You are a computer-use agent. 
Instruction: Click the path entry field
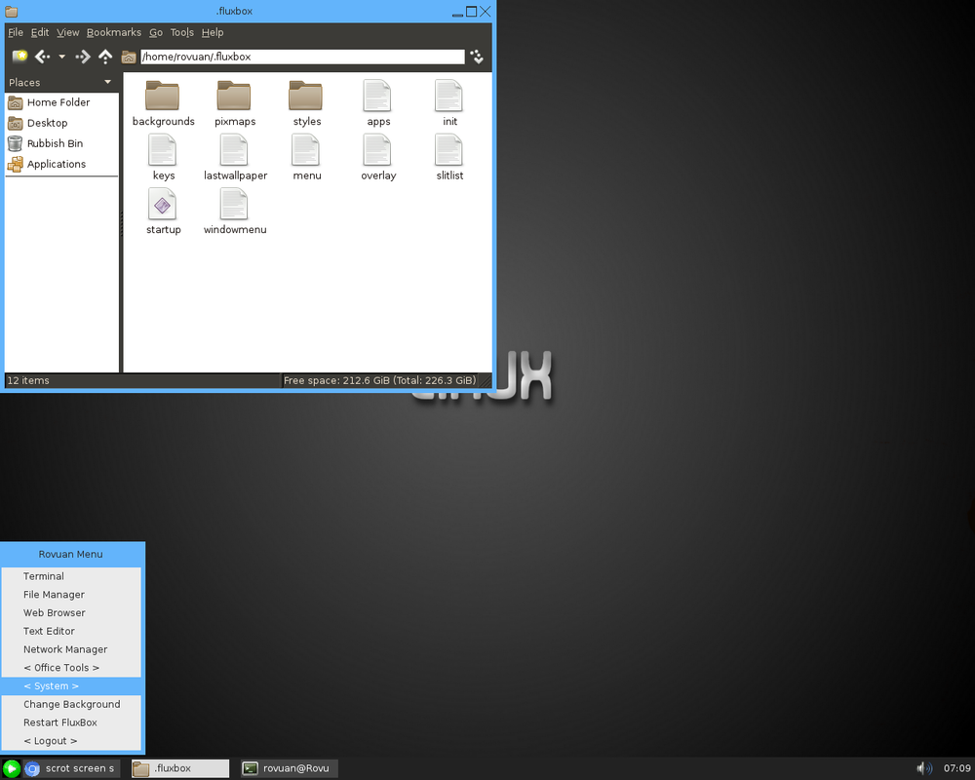pyautogui.click(x=302, y=57)
